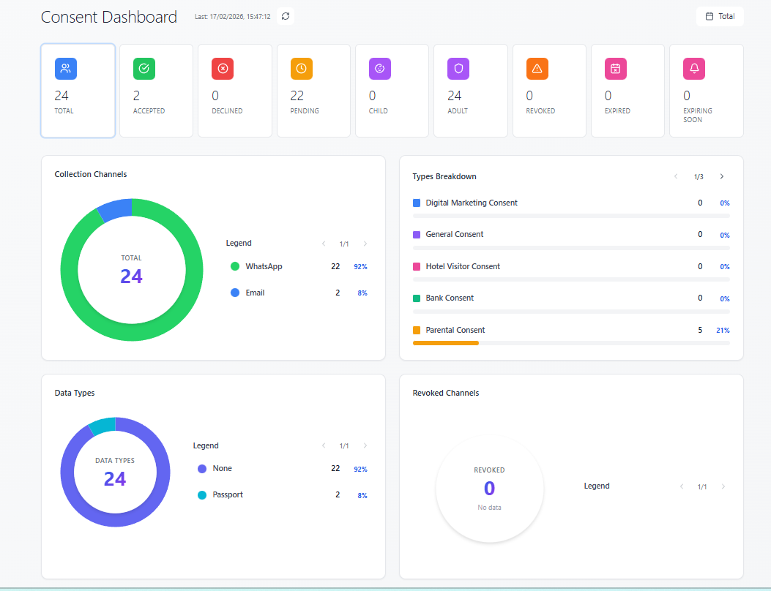Click the Revoked warning triangle icon

click(537, 68)
